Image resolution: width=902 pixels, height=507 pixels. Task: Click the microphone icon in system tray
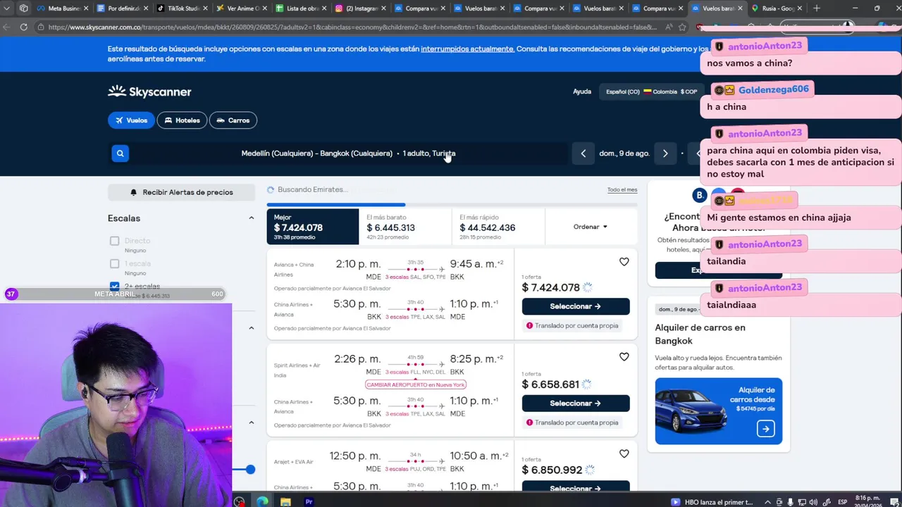(791, 502)
